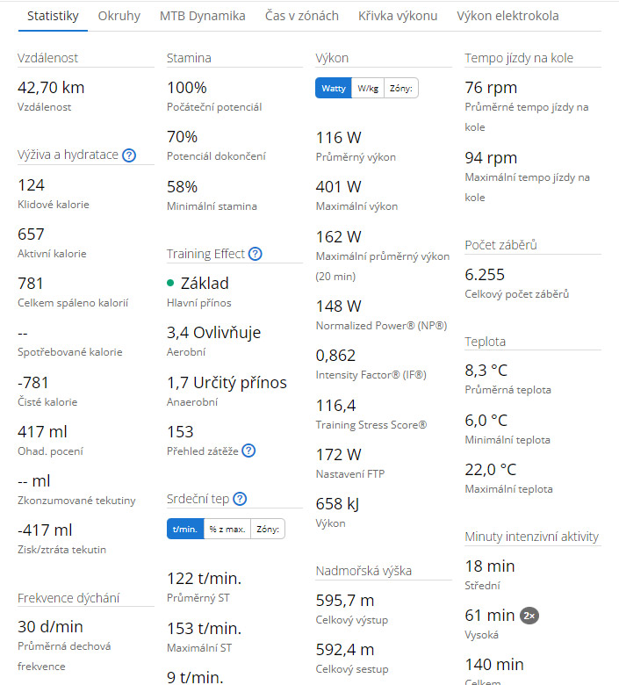The width and height of the screenshot is (619, 685).
Task: Open the Srdeční tep help icon
Action: pos(240,499)
